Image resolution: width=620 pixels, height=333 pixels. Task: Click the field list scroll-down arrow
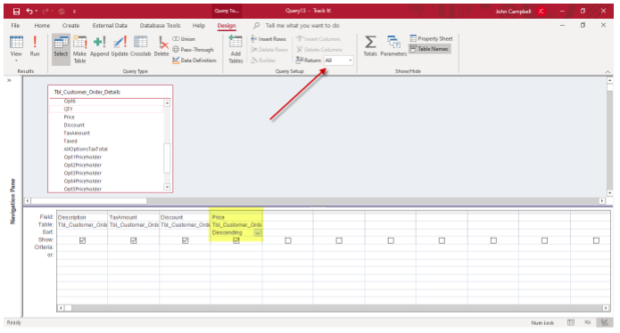point(167,187)
